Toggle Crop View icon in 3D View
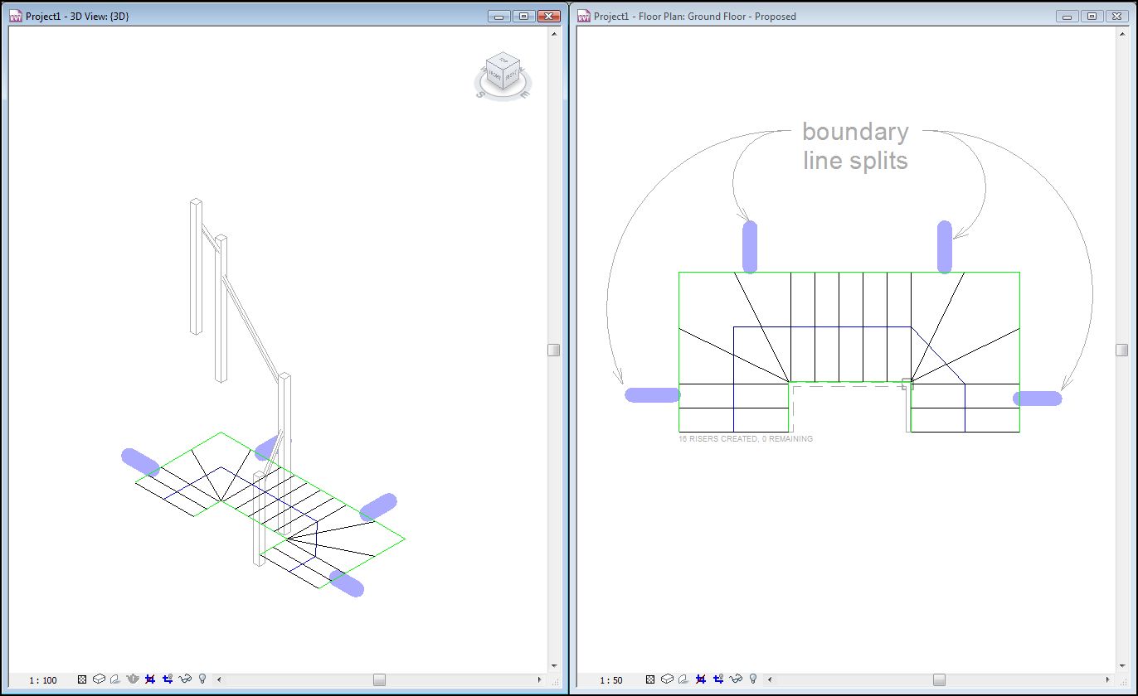 coord(150,679)
